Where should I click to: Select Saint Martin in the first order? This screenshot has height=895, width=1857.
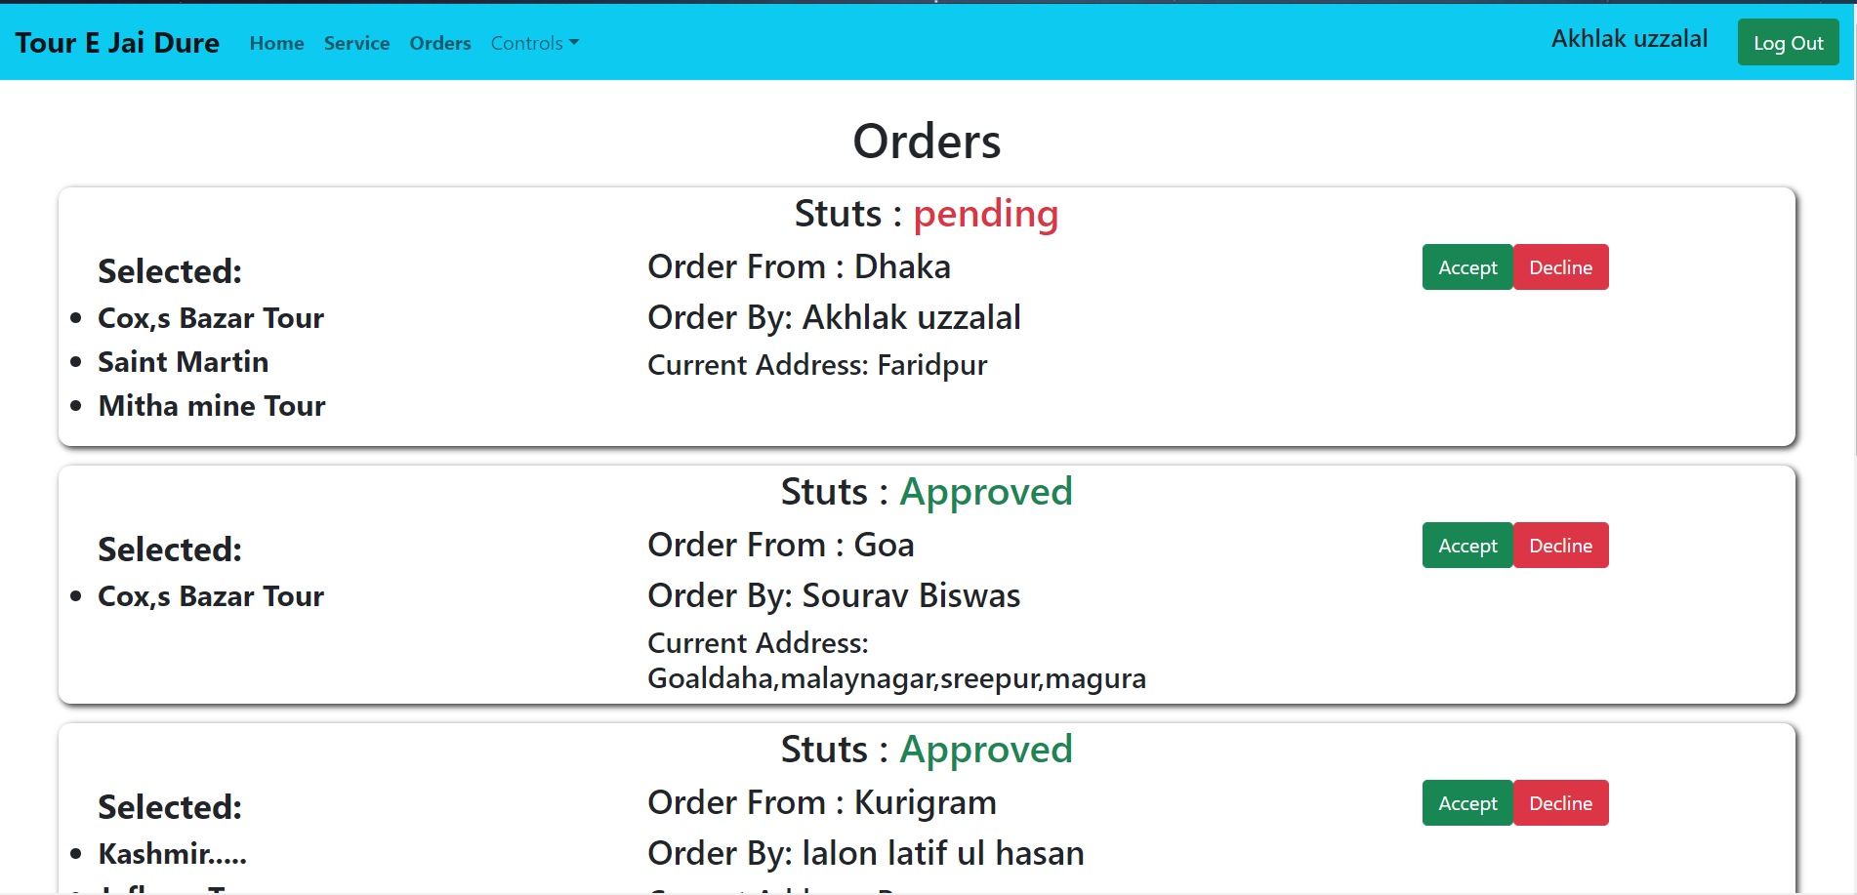pyautogui.click(x=183, y=362)
